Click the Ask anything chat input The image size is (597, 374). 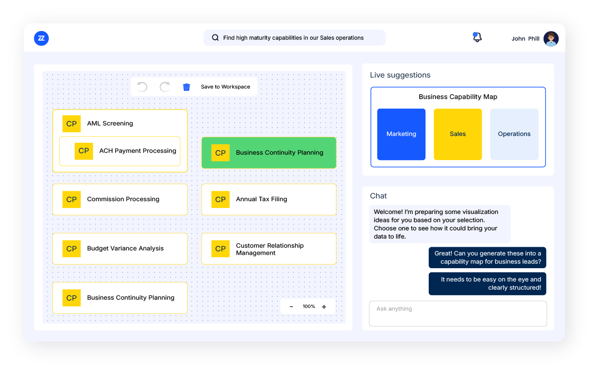click(x=457, y=313)
